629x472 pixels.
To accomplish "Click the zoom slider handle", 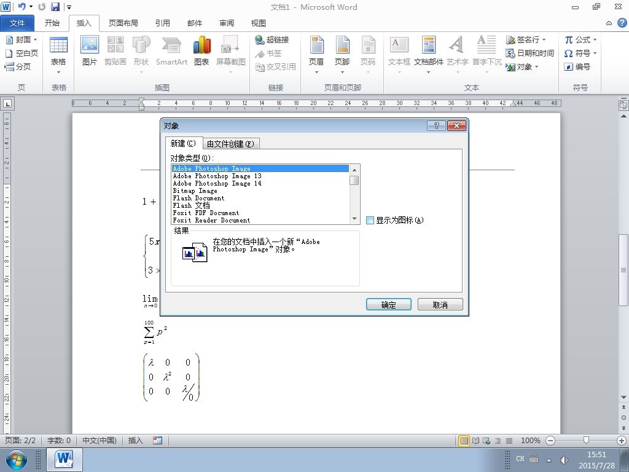I will coord(586,441).
